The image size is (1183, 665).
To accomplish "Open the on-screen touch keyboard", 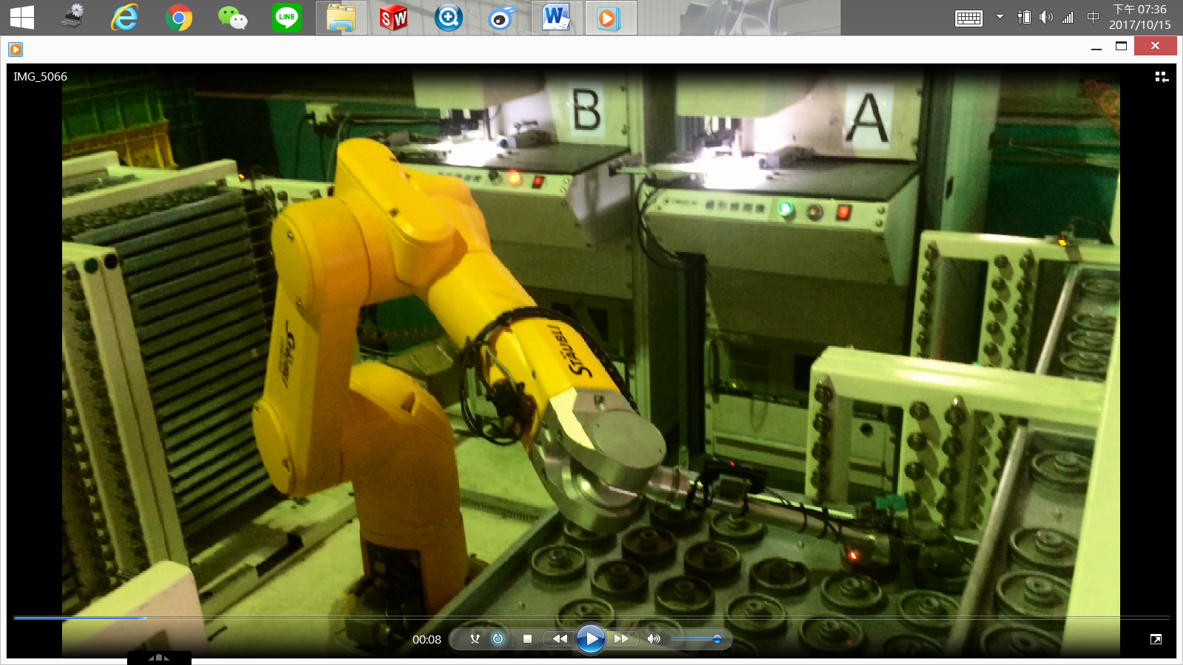I will [968, 18].
